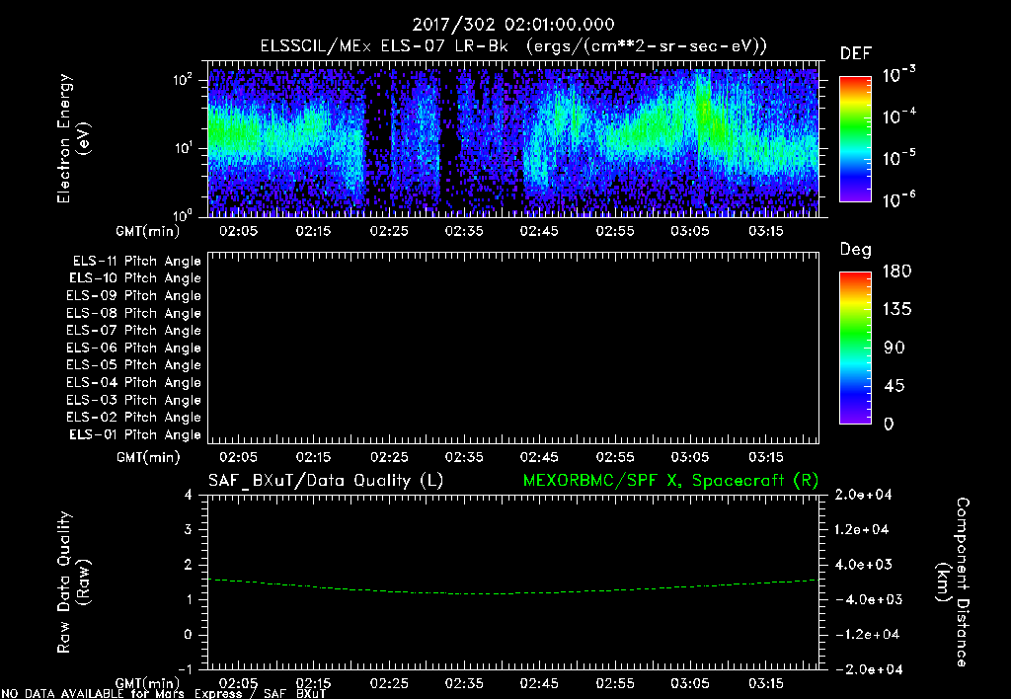
Task: Click the 02:45 tick below pitch angle panel
Action: click(x=539, y=458)
